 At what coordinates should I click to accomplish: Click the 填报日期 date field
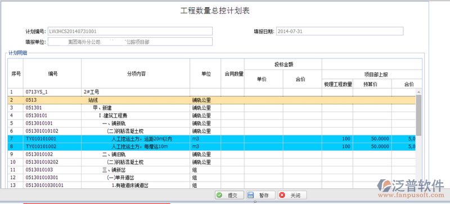340,31
